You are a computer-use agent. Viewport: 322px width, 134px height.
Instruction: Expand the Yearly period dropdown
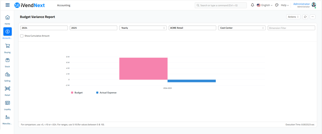(x=143, y=28)
